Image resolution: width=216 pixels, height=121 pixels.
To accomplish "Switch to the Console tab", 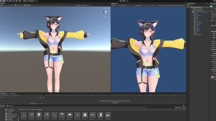I will (10, 106).
